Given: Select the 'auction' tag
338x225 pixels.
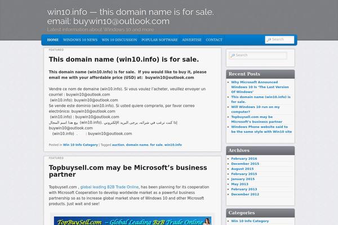Looking at the screenshot, I should point(118,145).
